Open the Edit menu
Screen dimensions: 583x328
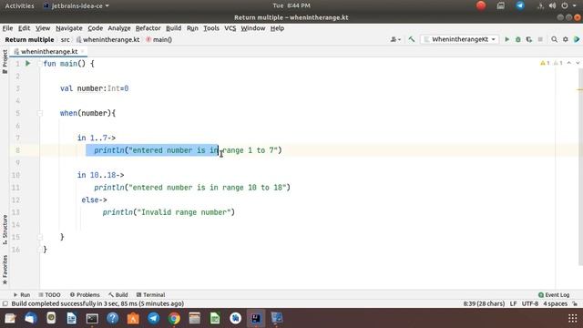point(24,28)
